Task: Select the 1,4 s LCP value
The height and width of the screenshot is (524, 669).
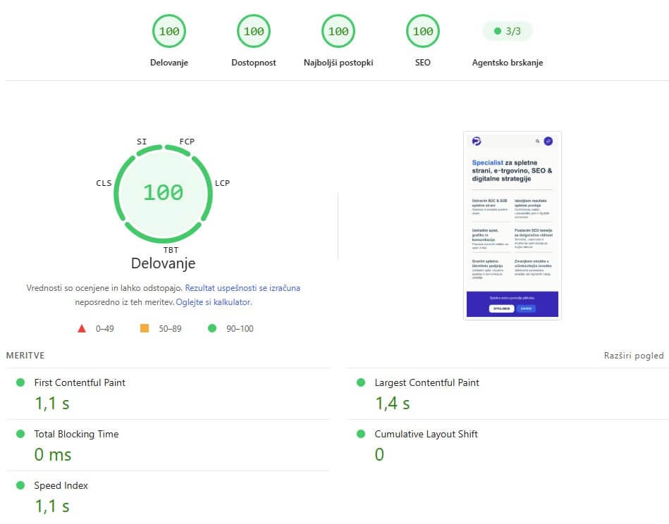Action: [x=393, y=404]
